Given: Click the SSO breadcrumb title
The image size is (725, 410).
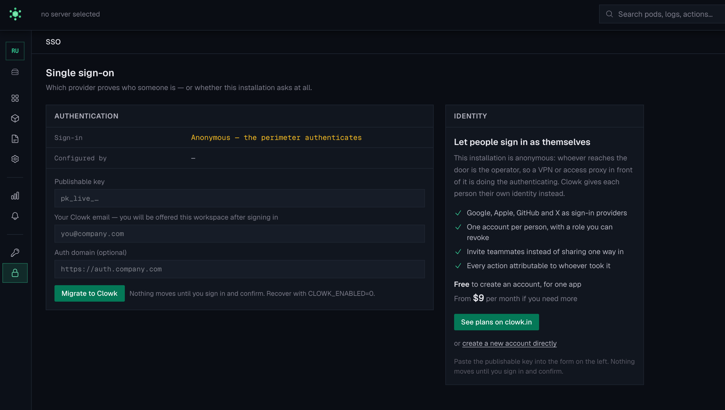Looking at the screenshot, I should click(x=53, y=42).
